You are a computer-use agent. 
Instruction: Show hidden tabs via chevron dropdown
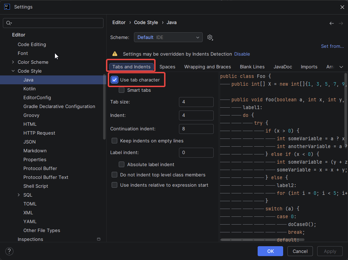[x=341, y=67]
